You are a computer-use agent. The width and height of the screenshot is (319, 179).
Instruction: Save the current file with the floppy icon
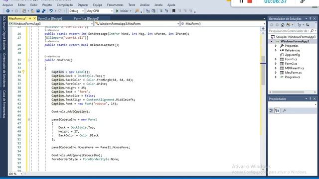[38, 11]
